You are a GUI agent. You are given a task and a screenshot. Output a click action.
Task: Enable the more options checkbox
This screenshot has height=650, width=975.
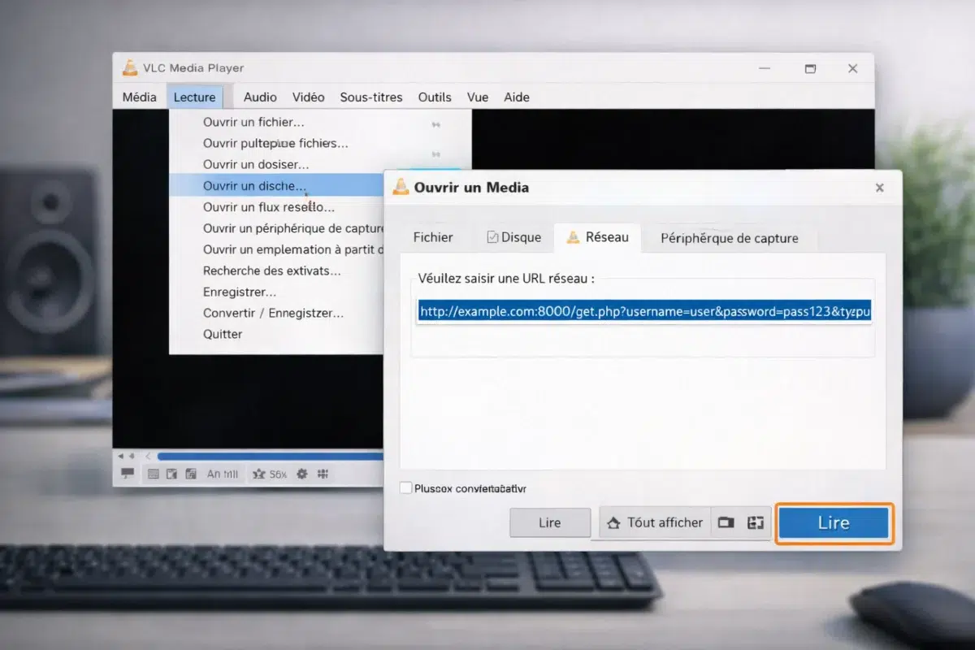coord(404,488)
